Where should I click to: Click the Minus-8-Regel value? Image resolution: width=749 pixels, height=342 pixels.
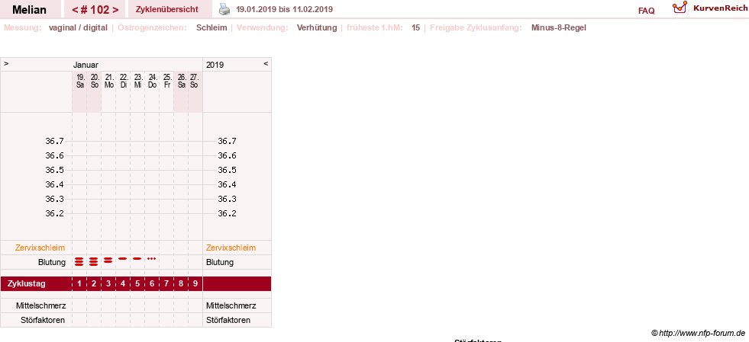558,27
